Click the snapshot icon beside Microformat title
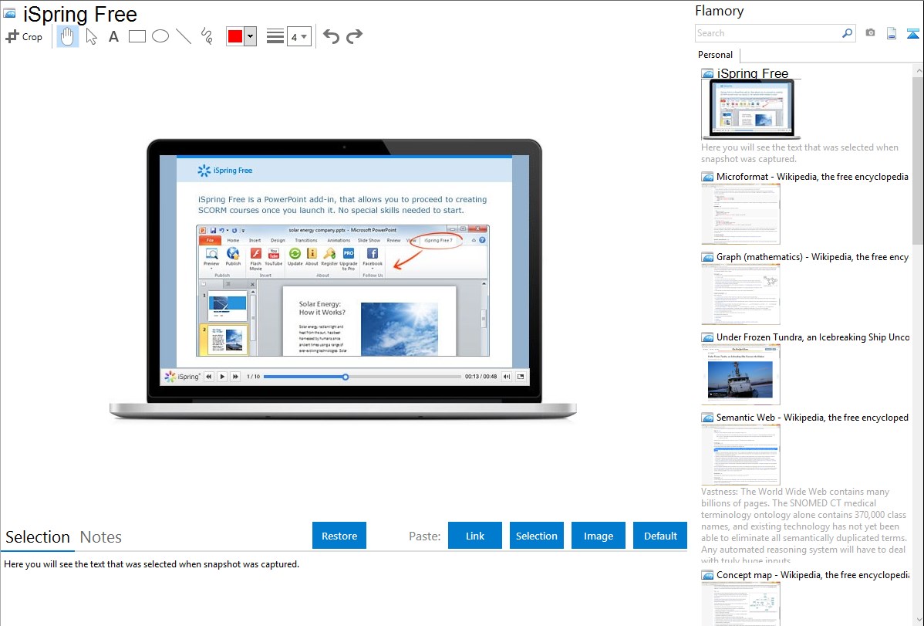924x626 pixels. pyautogui.click(x=708, y=177)
